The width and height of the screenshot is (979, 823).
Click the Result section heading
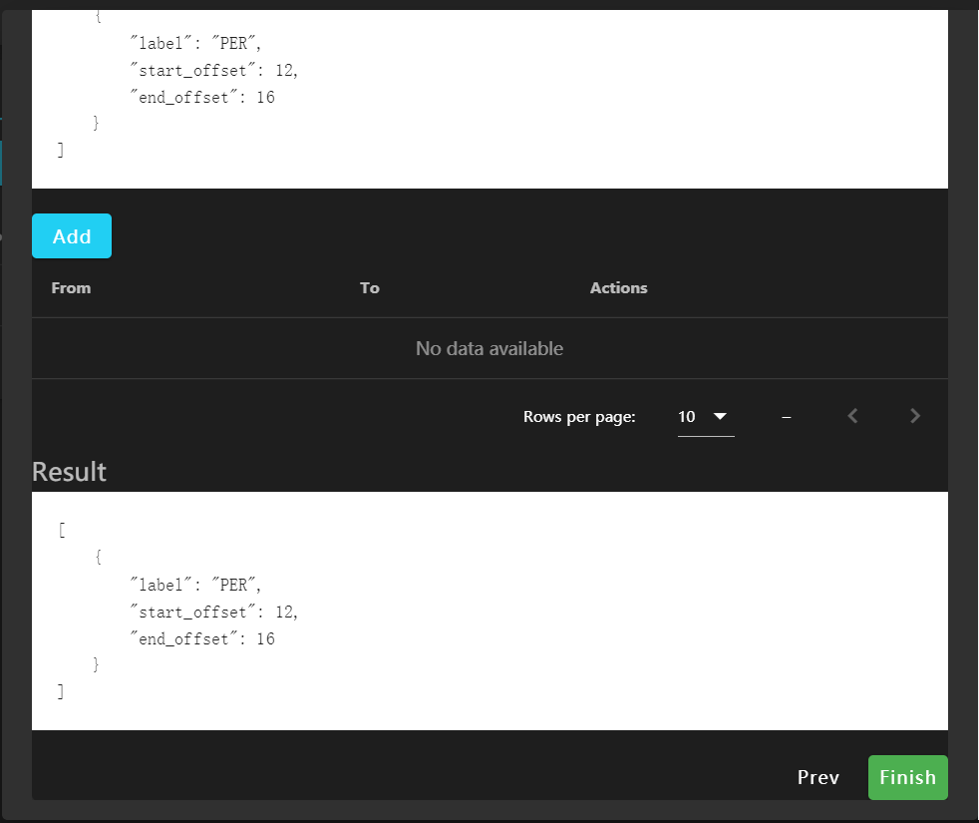69,471
